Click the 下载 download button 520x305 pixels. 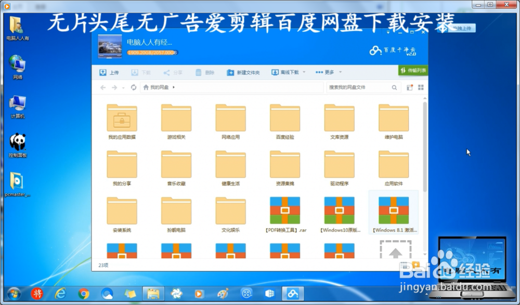(x=140, y=72)
